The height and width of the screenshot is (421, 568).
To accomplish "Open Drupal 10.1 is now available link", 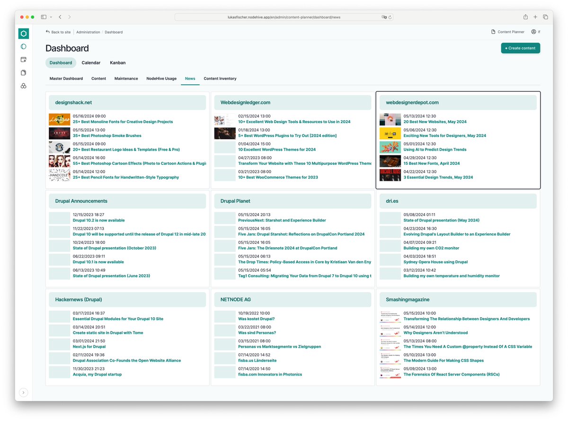I will click(98, 262).
